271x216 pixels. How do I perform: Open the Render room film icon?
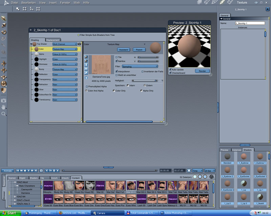(x=230, y=2)
